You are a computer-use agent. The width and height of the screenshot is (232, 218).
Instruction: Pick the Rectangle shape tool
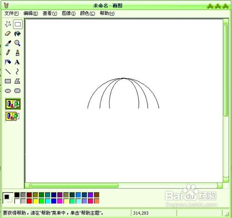[x=8, y=81]
